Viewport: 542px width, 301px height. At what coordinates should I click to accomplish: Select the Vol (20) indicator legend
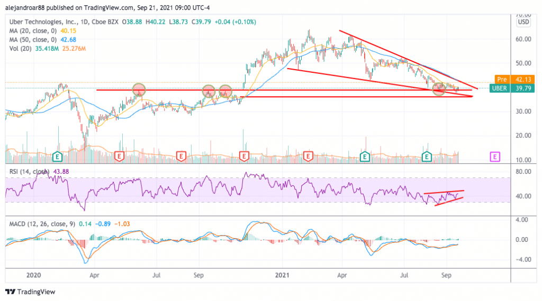21,49
